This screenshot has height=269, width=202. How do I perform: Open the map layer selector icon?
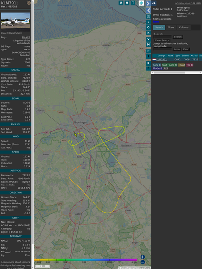pyautogui.click(x=141, y=3)
